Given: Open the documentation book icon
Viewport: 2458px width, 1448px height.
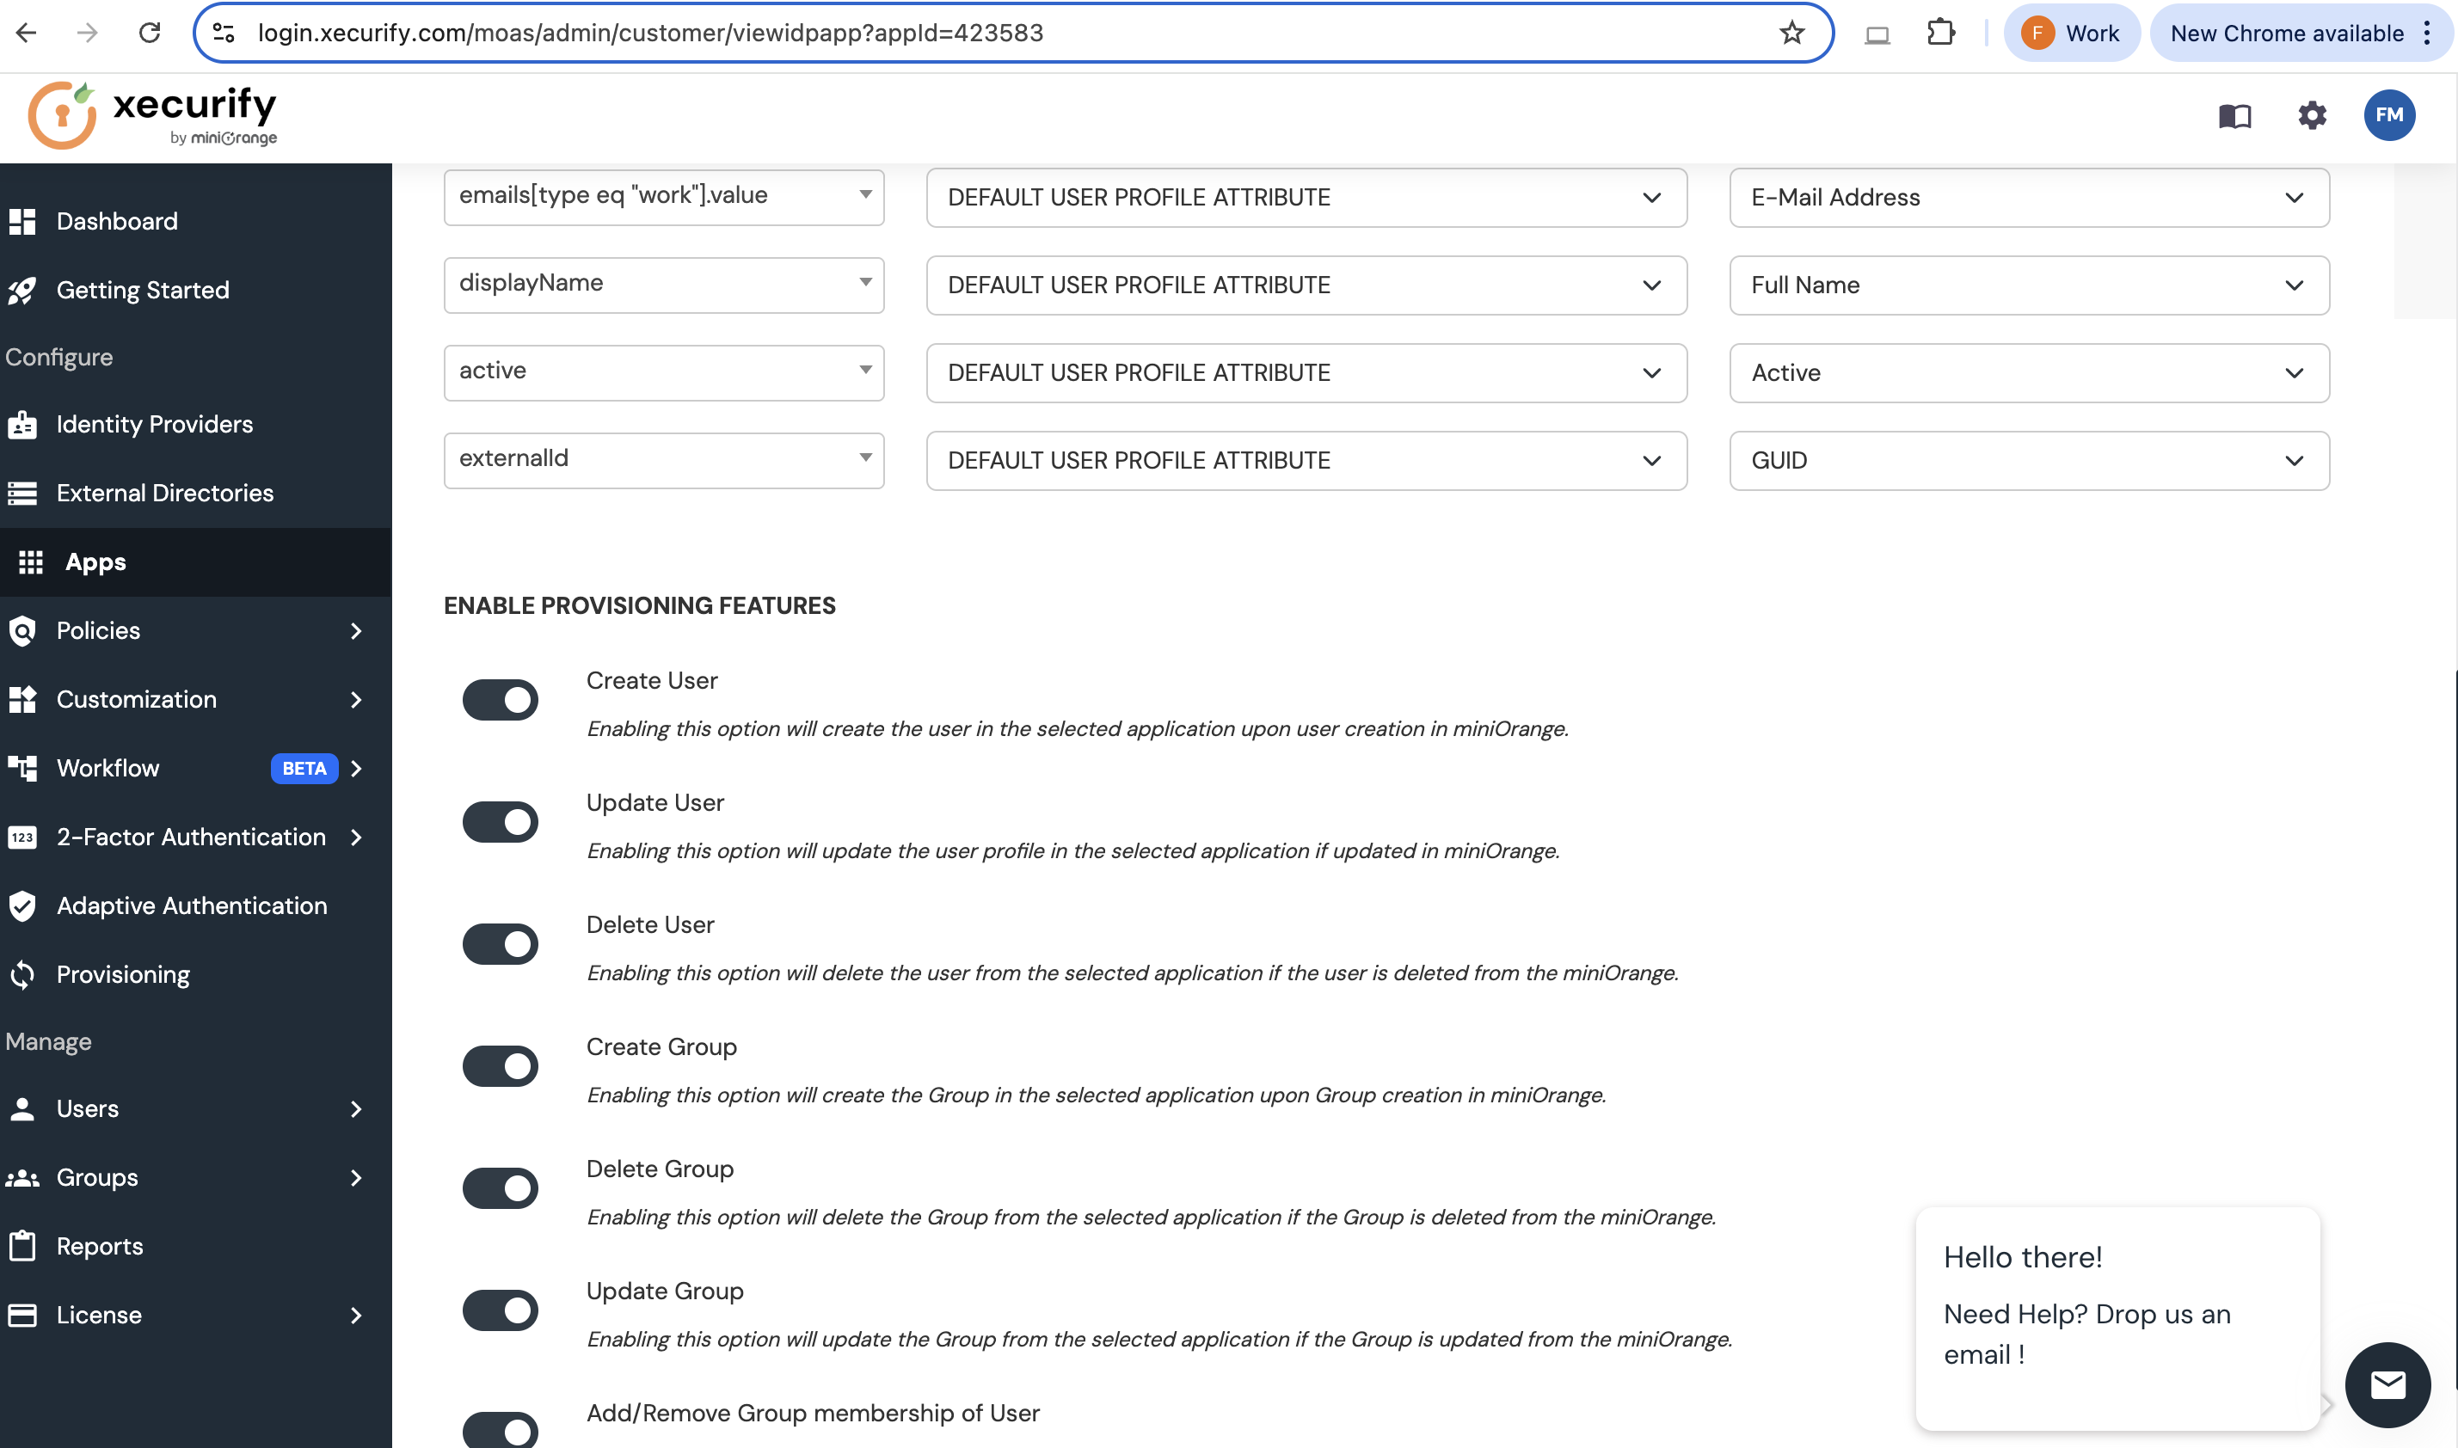Looking at the screenshot, I should click(2234, 115).
